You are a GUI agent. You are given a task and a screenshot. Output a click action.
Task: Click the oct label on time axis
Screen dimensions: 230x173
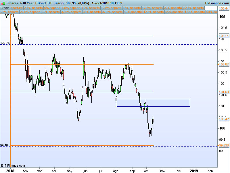point(146,171)
